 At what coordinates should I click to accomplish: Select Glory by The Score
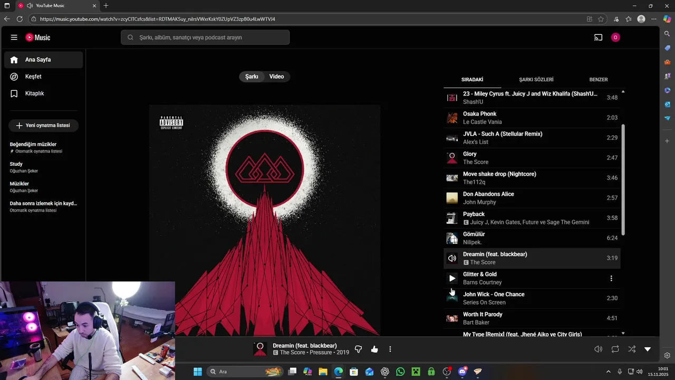(x=532, y=158)
